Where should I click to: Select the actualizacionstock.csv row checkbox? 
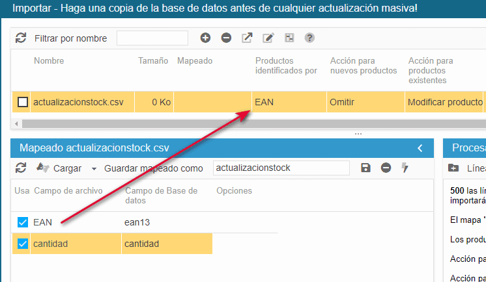(x=23, y=102)
